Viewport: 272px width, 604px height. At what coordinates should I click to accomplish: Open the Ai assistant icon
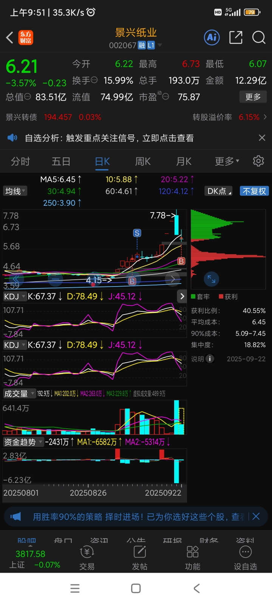(212, 37)
